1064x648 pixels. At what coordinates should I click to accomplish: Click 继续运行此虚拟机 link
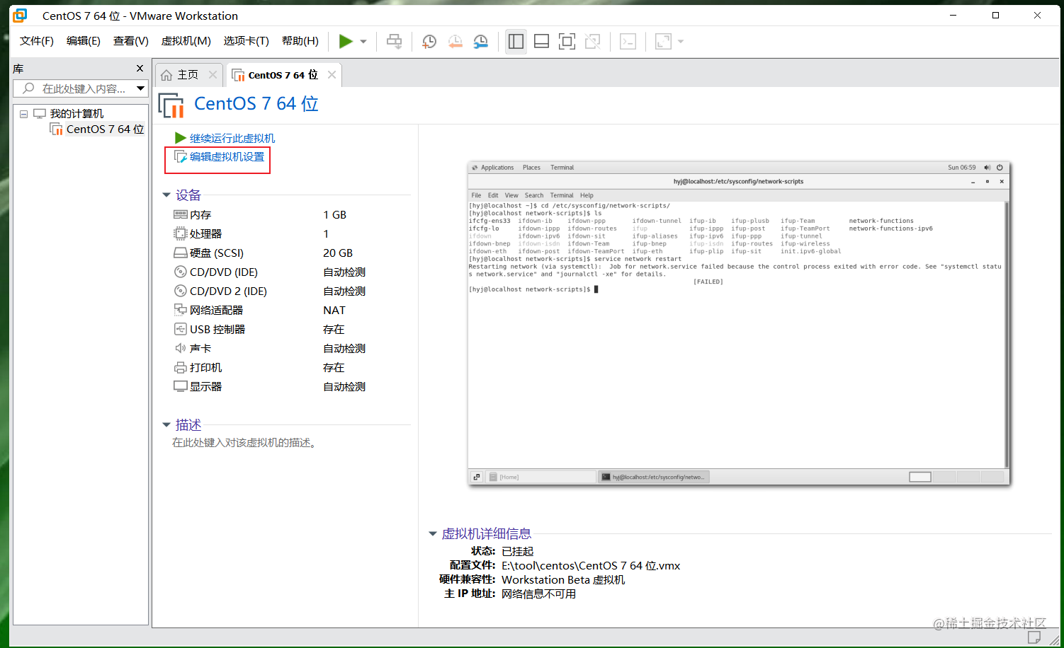pos(232,138)
